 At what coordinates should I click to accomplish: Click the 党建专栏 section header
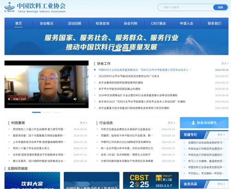click(x=190, y=135)
